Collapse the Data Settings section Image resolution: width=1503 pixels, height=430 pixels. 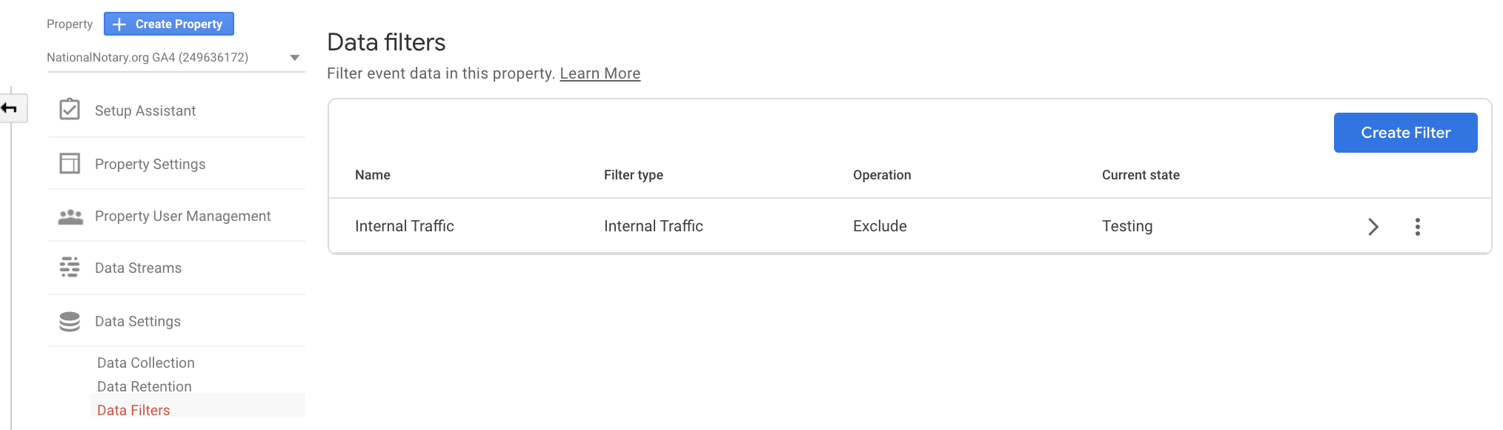(138, 321)
